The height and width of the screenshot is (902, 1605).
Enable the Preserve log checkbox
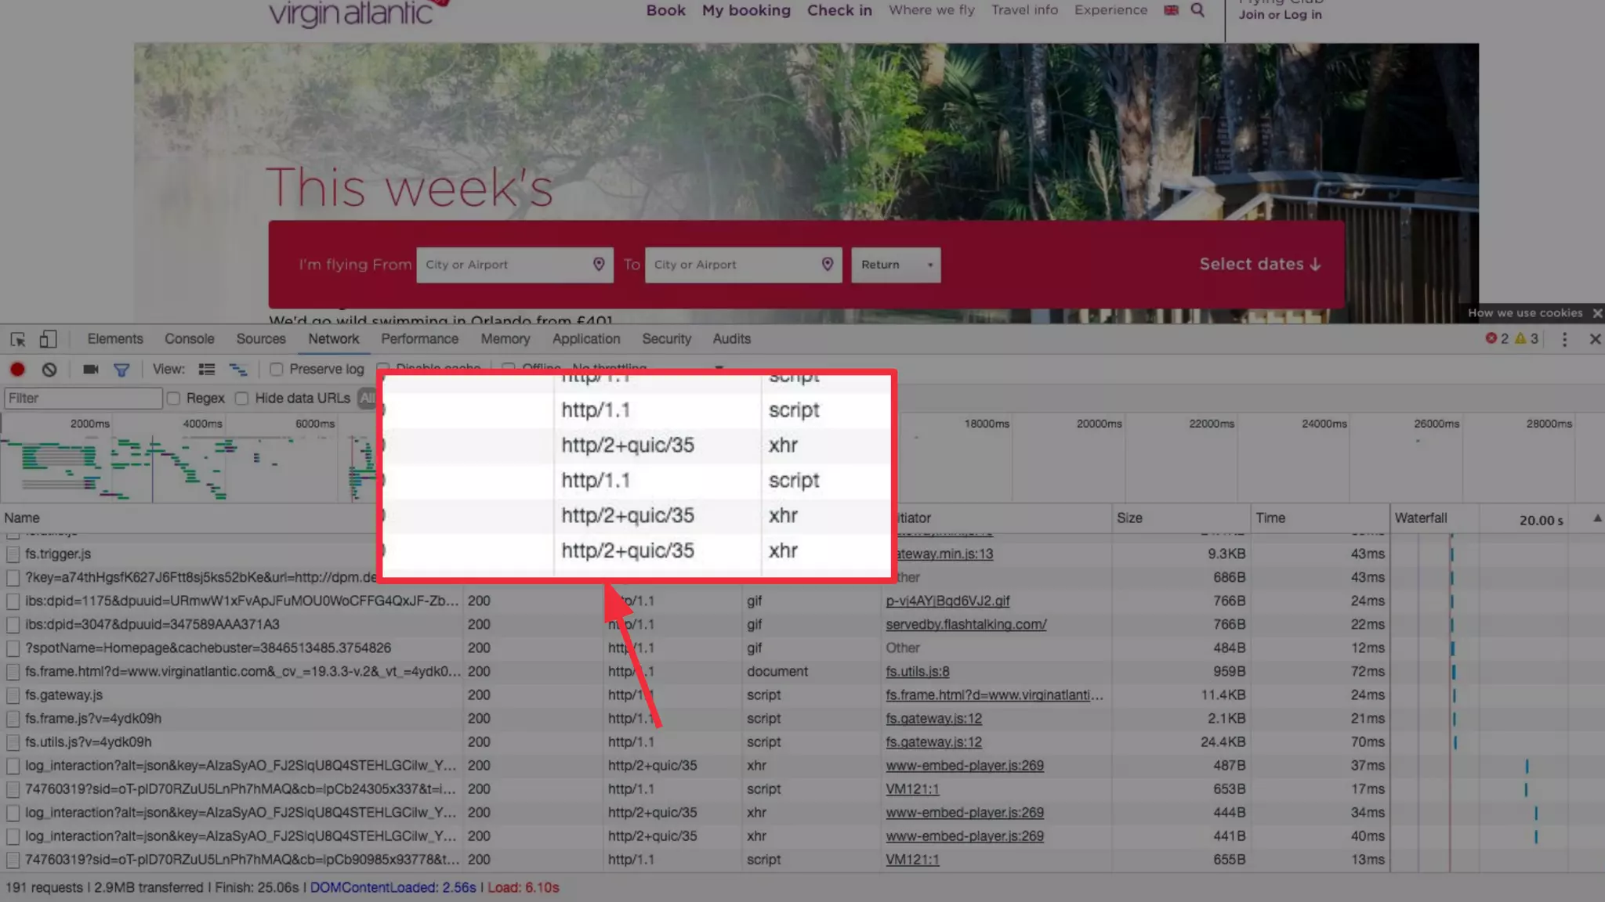point(277,369)
